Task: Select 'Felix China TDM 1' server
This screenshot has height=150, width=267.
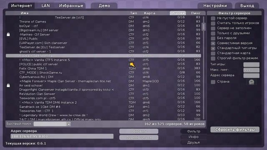Action: [103, 68]
